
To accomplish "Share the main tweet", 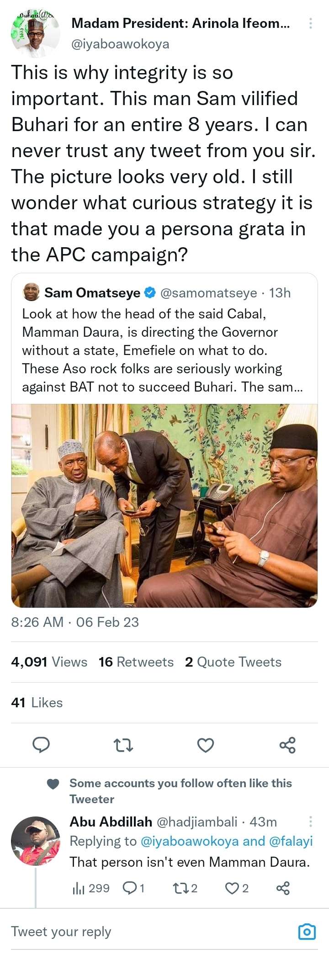I will (287, 745).
